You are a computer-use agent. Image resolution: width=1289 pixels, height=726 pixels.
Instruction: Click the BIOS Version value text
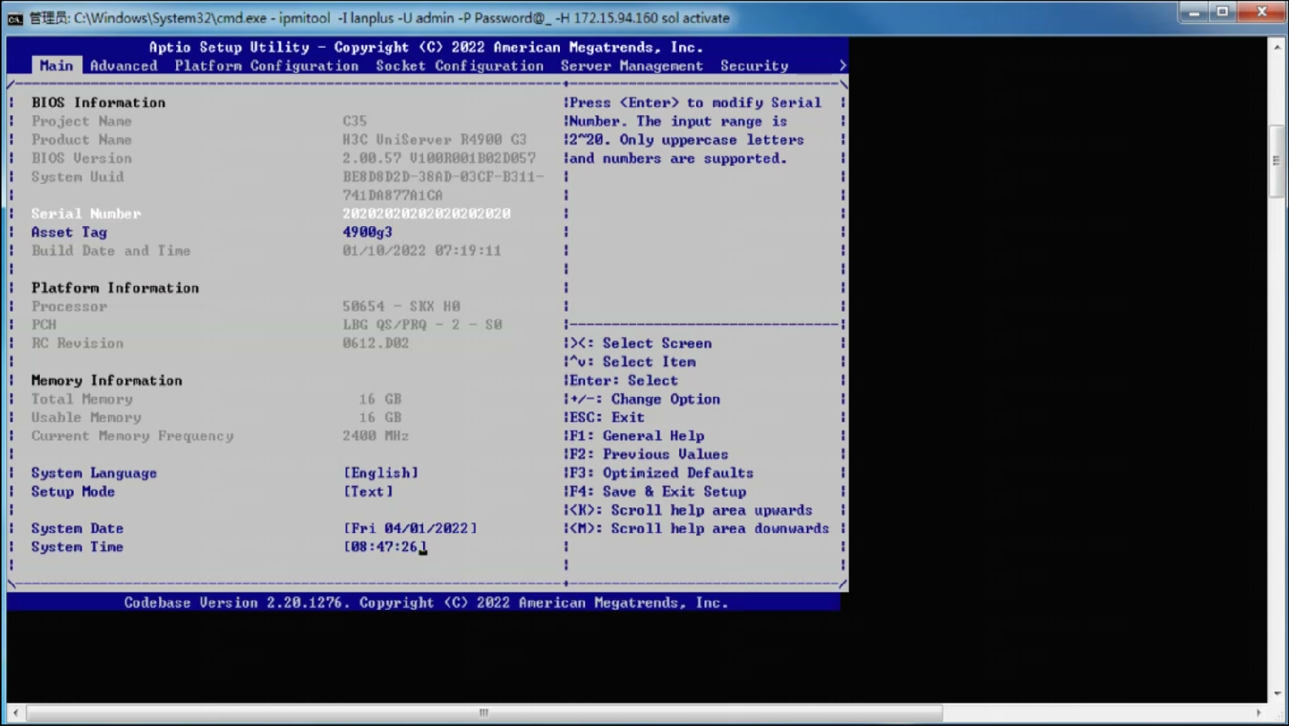click(x=439, y=158)
